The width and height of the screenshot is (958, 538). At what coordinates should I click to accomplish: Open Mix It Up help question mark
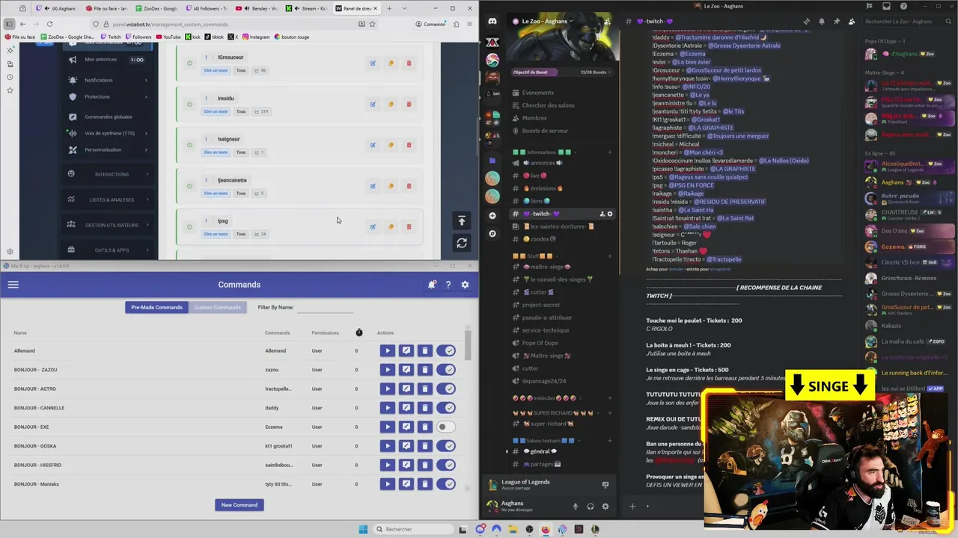(448, 285)
